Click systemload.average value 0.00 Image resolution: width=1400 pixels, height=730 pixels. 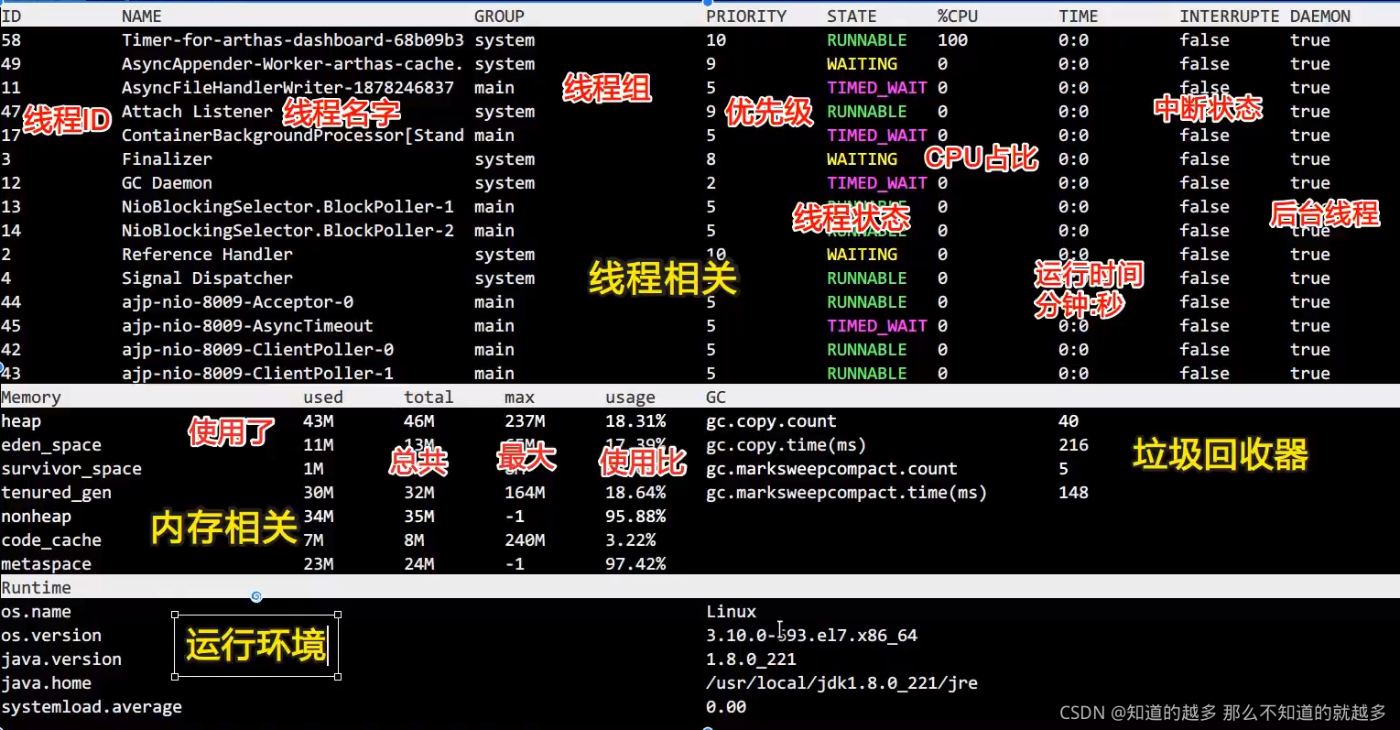726,707
